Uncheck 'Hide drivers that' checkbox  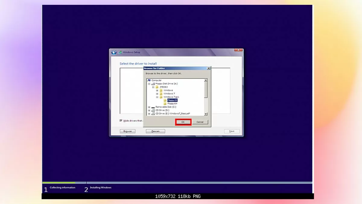121,121
